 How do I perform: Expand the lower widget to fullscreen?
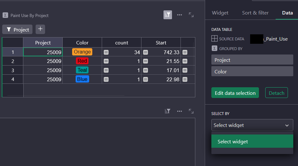click(191, 111)
